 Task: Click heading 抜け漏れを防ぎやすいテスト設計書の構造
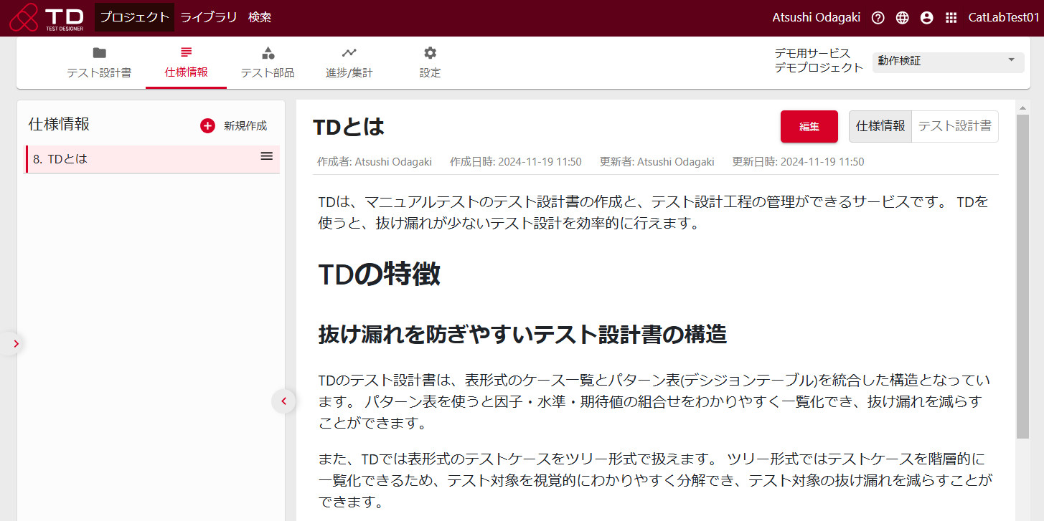coord(522,335)
